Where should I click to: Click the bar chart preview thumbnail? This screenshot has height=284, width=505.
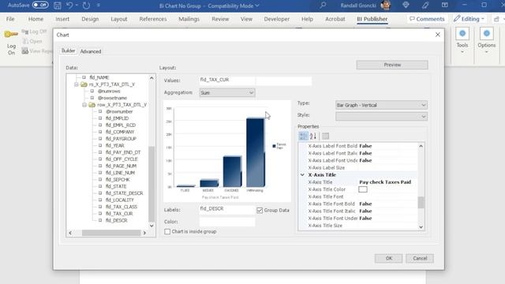click(226, 151)
